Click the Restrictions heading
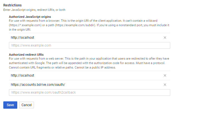This screenshot has height=117, width=220. [x=13, y=5]
